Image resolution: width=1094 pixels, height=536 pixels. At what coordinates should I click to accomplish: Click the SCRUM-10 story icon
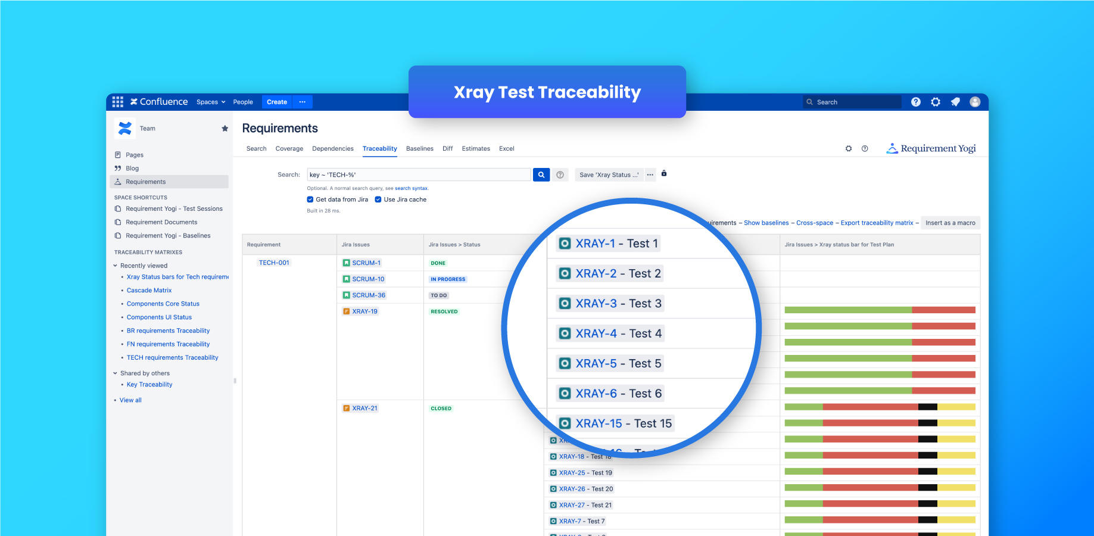pyautogui.click(x=346, y=279)
